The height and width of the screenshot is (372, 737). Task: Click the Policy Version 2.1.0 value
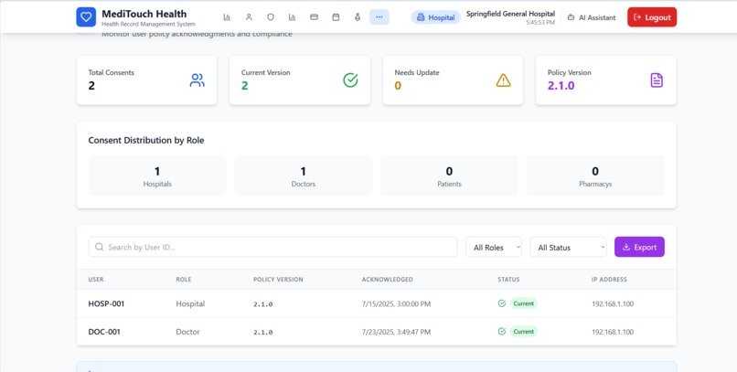[561, 86]
